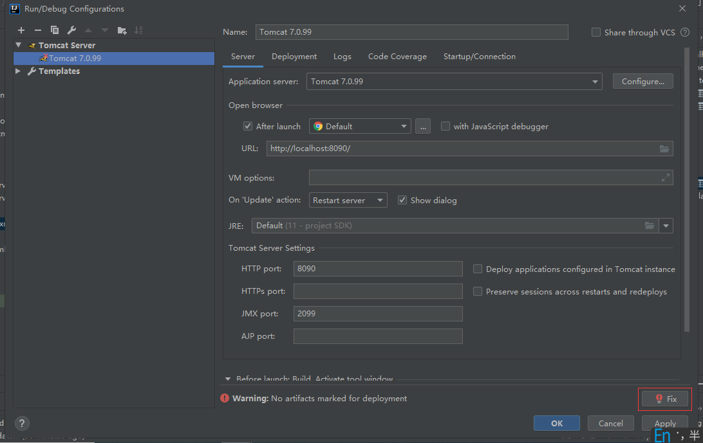Image resolution: width=703 pixels, height=443 pixels.
Task: Click into the HTTP port field
Action: [x=378, y=269]
